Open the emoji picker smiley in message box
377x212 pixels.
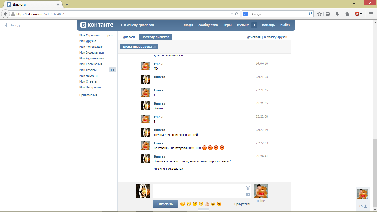[x=248, y=188]
